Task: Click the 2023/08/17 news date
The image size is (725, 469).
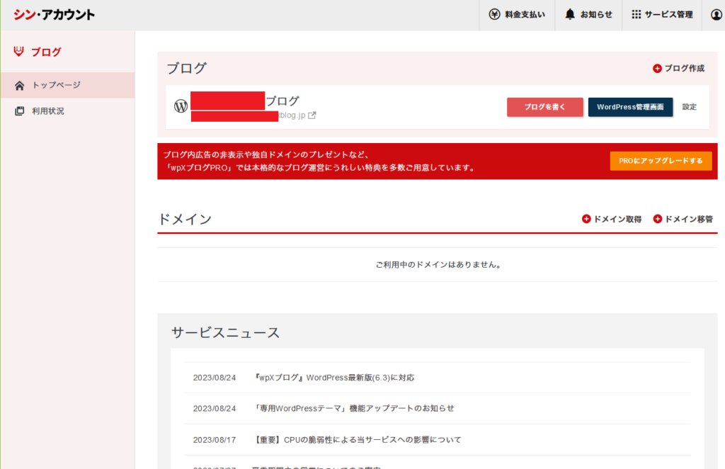Action: (215, 440)
